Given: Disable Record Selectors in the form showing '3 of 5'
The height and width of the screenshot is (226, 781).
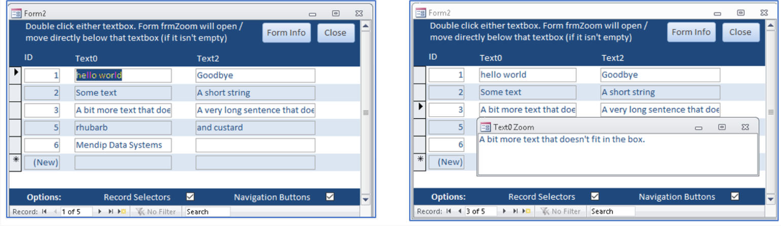Looking at the screenshot, I should pos(595,197).
